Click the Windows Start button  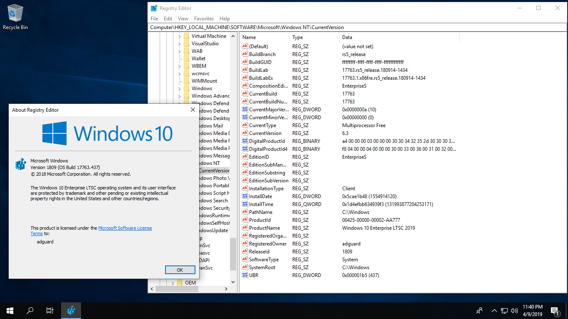pos(10,310)
